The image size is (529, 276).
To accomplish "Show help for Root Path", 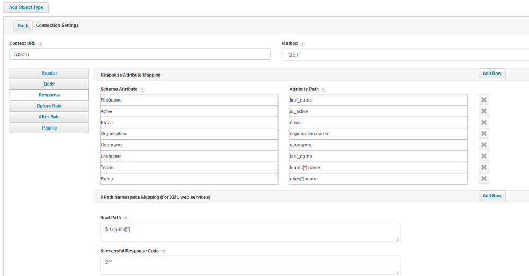I will coord(125,218).
